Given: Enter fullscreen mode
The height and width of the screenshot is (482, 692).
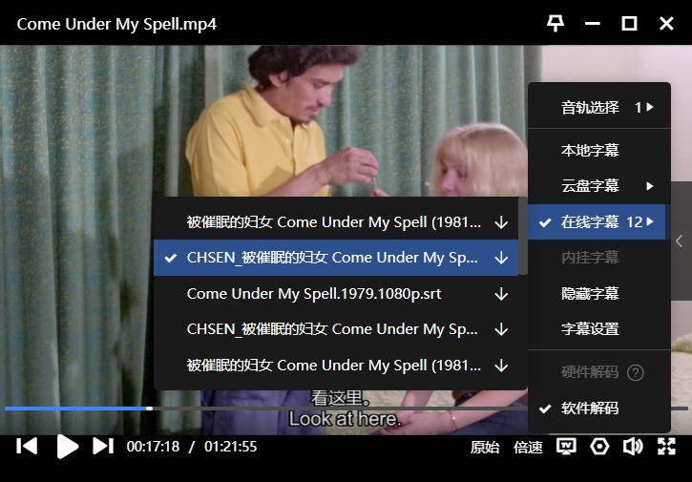Looking at the screenshot, I should tap(666, 447).
